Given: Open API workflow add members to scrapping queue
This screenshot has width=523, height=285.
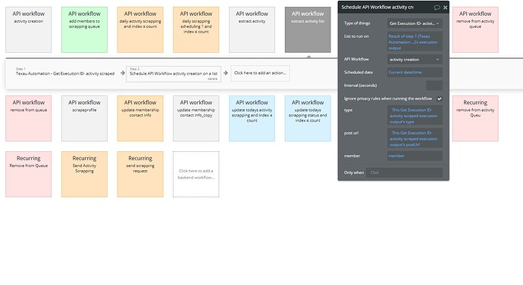Looking at the screenshot, I should [x=84, y=29].
